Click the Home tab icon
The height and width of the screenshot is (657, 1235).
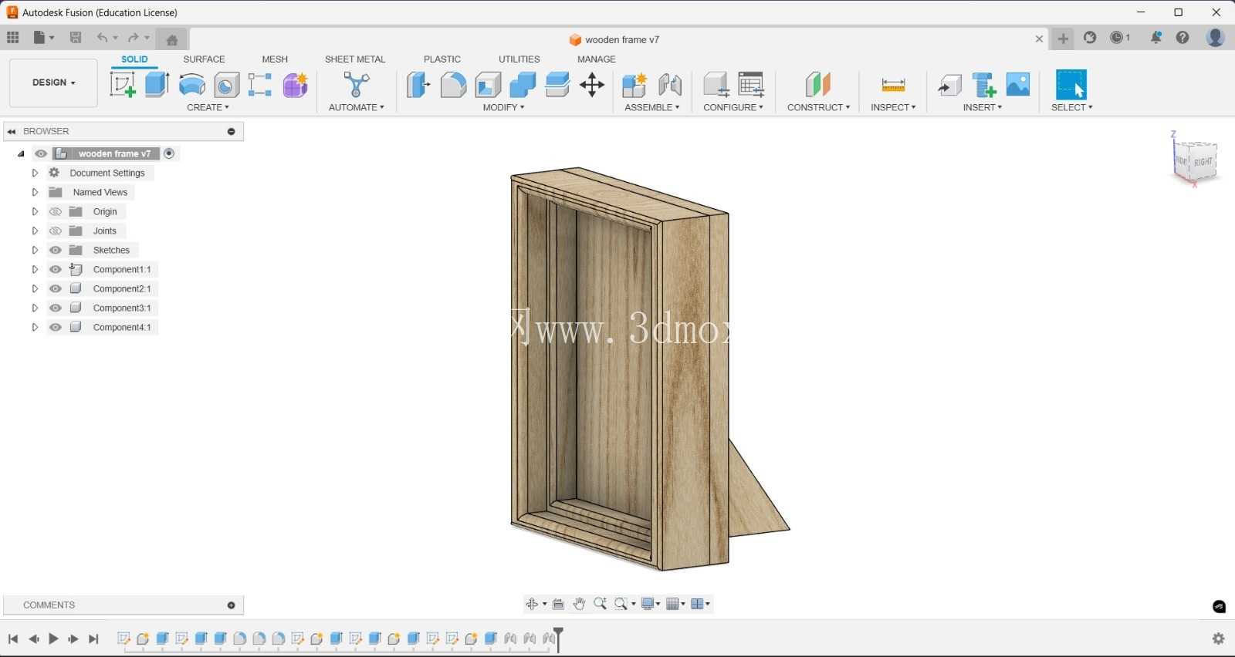coord(172,39)
